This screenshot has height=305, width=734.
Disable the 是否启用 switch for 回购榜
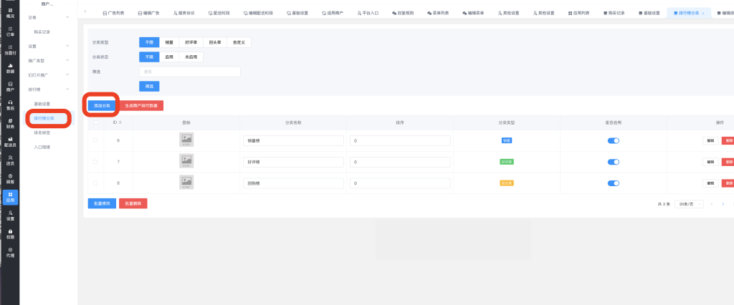(613, 183)
